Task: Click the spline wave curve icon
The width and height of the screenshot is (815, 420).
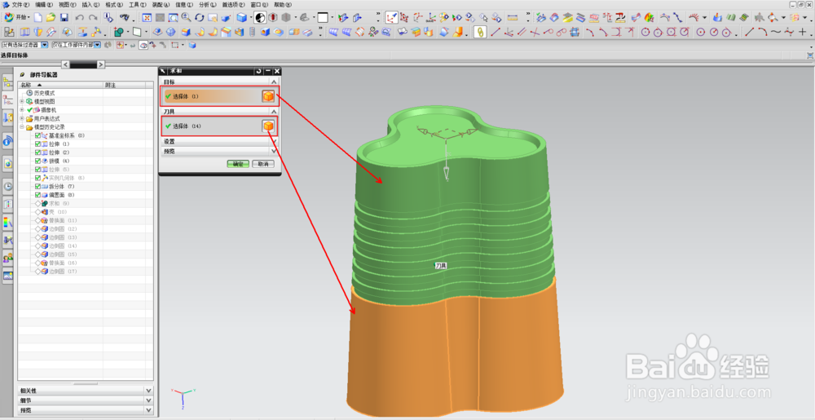Action: point(776,33)
